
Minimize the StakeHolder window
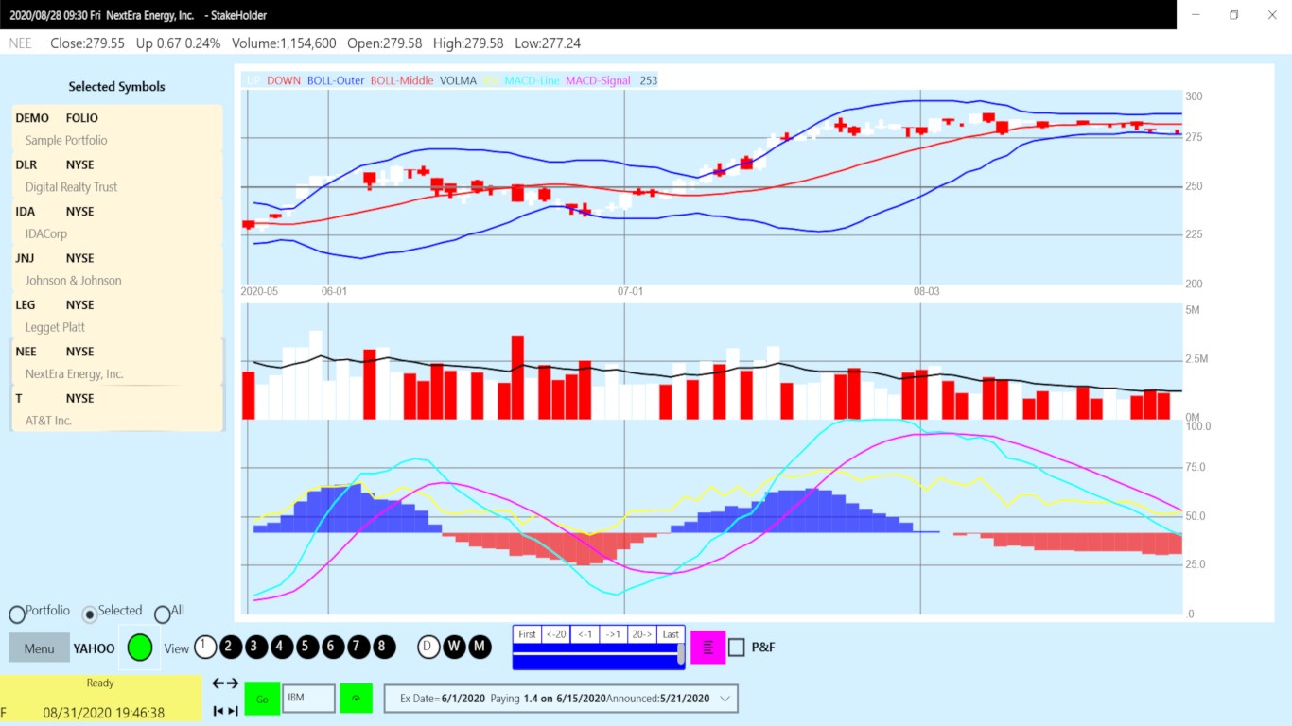(1196, 14)
